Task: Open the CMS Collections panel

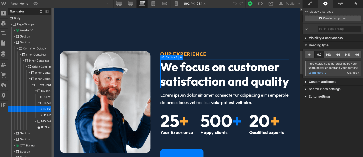Action: [x=3, y=54]
